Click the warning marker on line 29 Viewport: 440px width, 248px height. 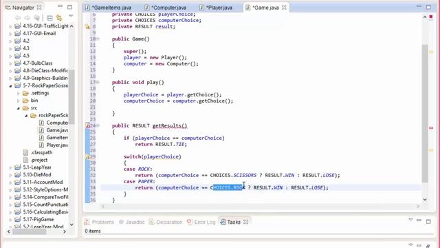(x=87, y=156)
